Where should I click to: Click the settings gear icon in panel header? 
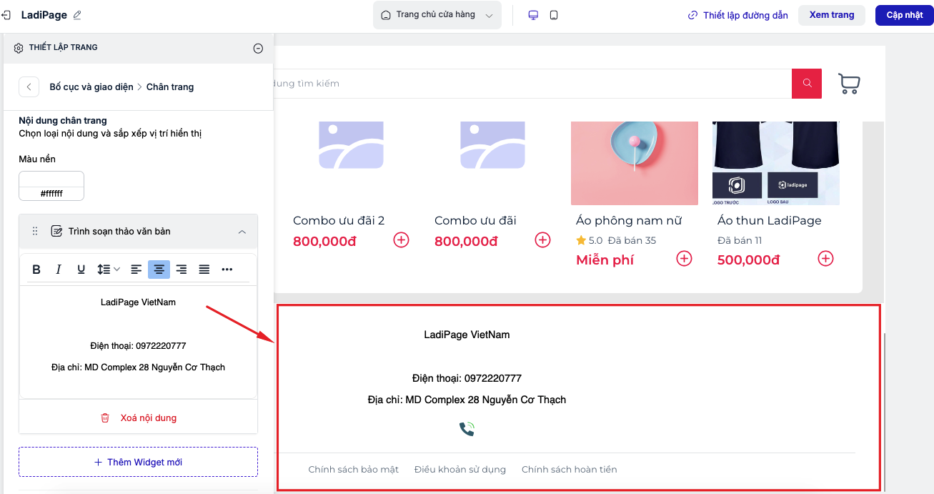tap(19, 48)
